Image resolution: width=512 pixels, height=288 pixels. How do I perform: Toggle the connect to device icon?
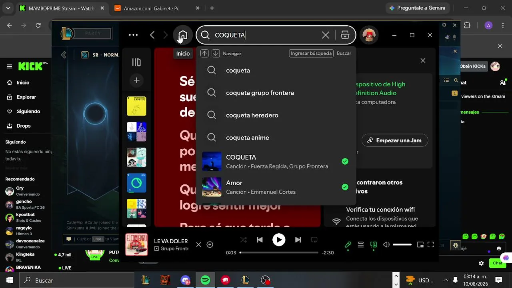(x=374, y=244)
